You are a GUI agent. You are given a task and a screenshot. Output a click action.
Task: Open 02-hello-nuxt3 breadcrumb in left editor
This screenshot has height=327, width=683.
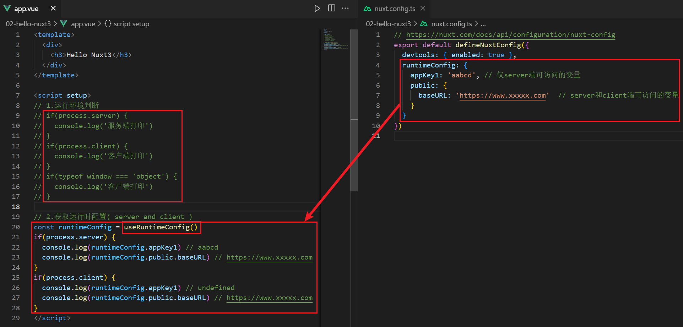point(28,24)
